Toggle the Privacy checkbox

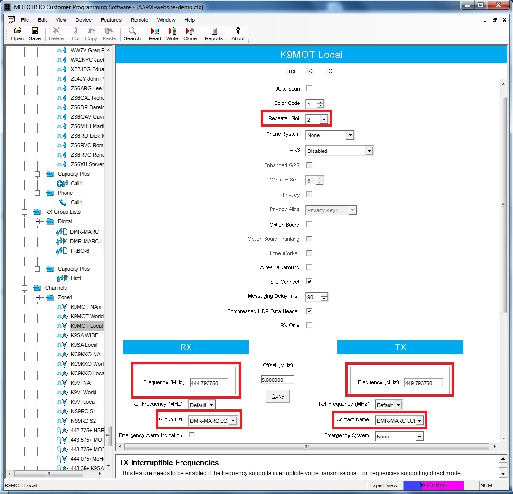click(x=309, y=194)
